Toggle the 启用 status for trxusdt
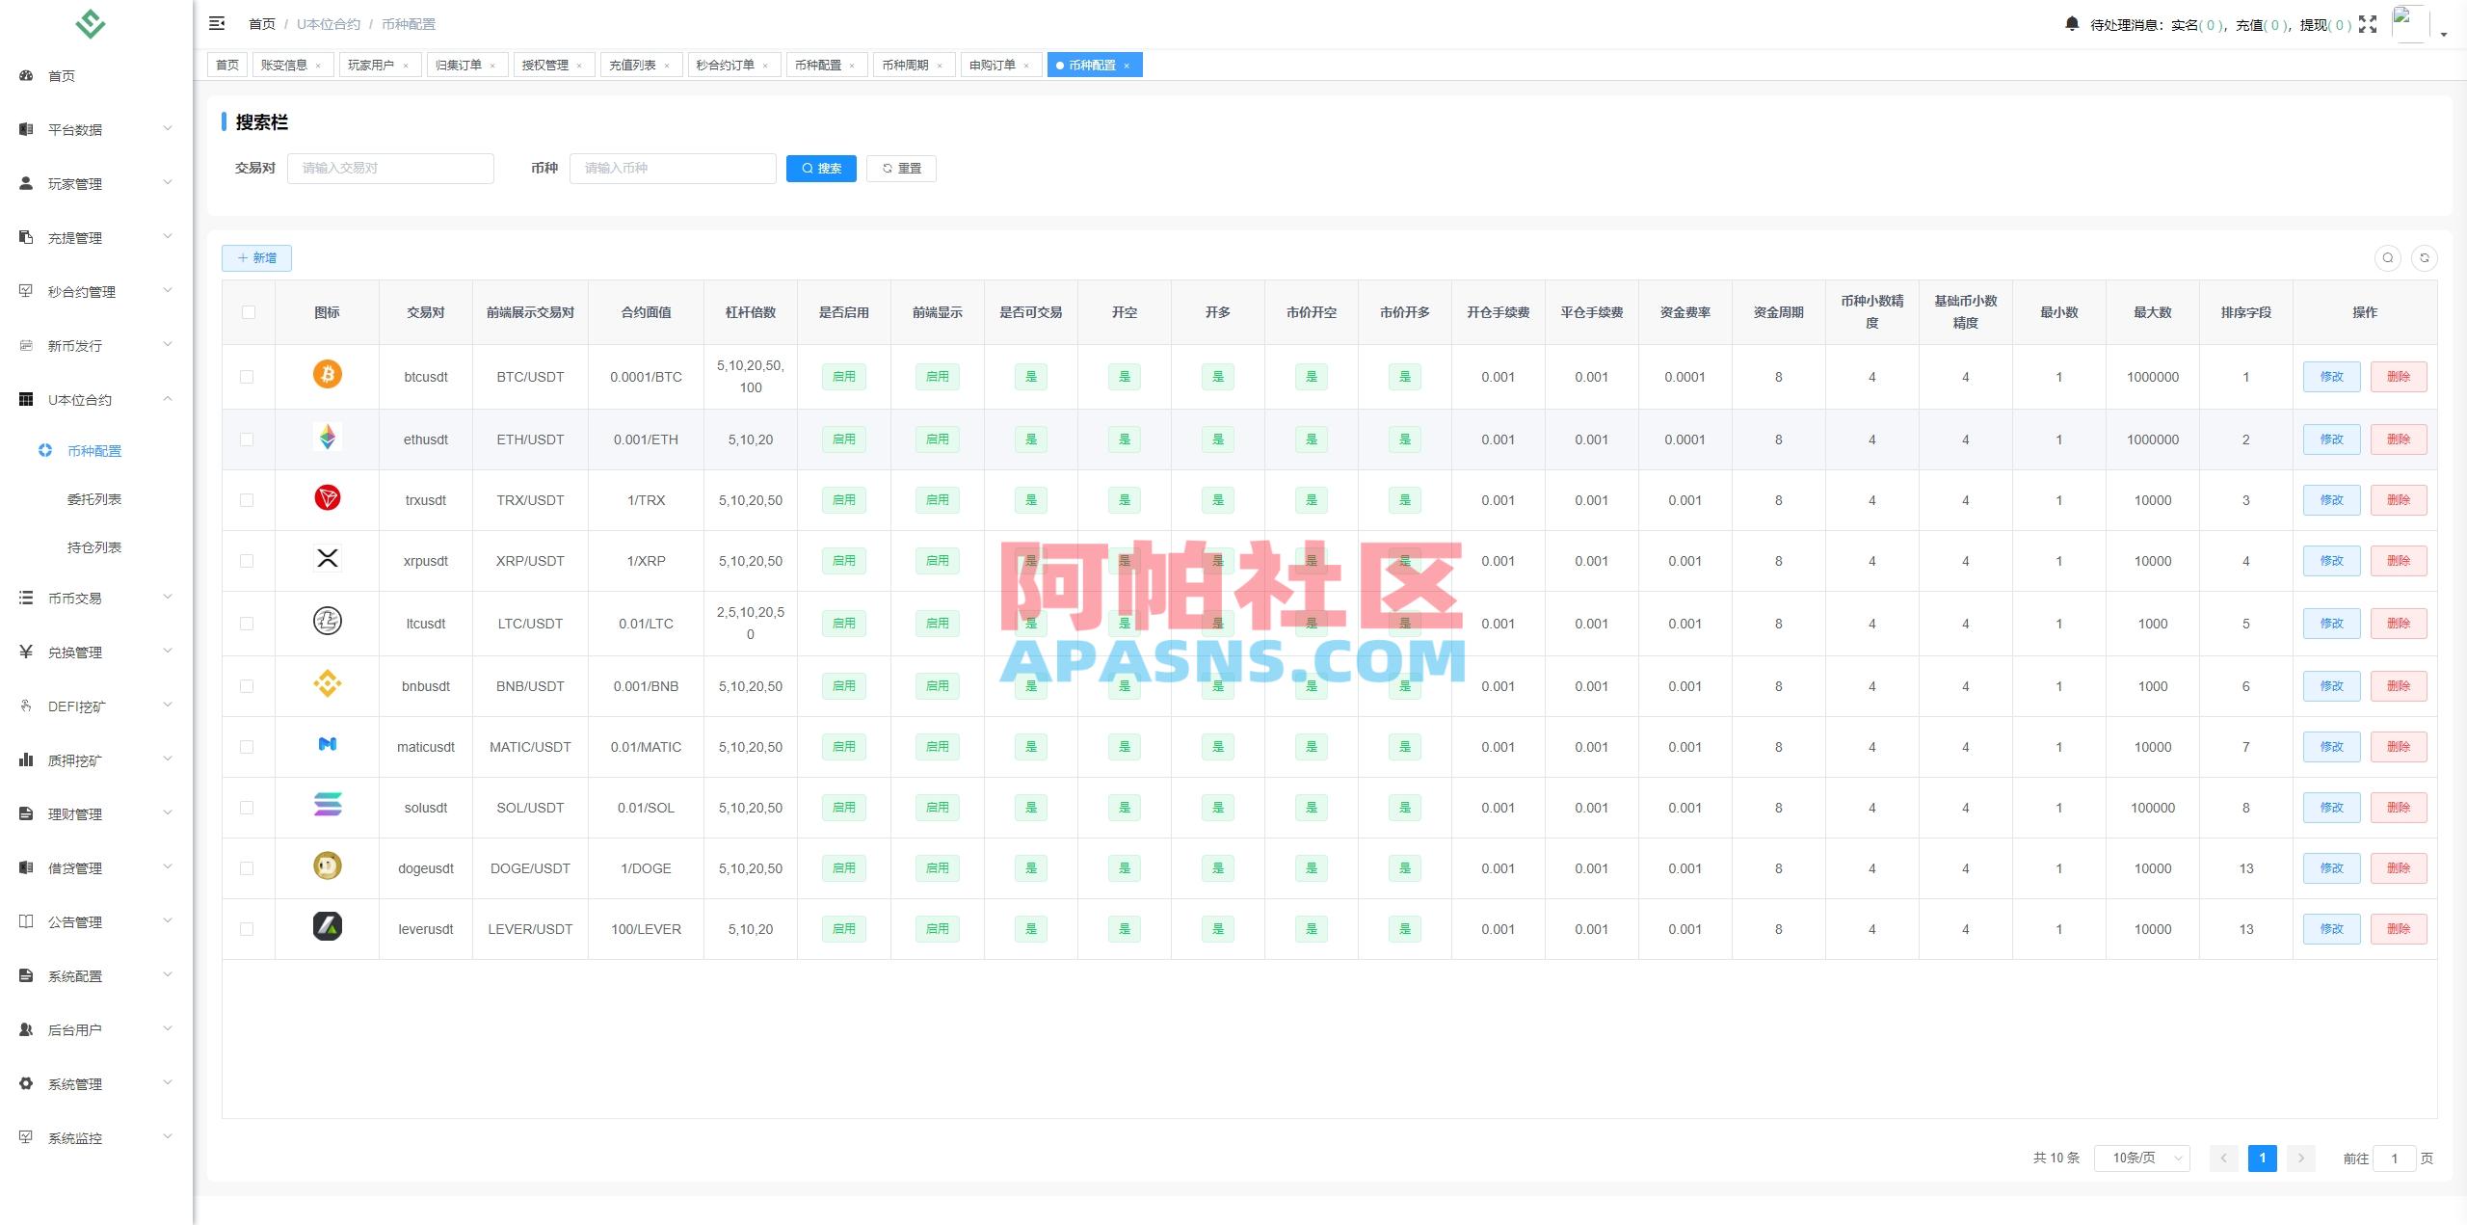Viewport: 2467px width, 1225px height. click(842, 499)
